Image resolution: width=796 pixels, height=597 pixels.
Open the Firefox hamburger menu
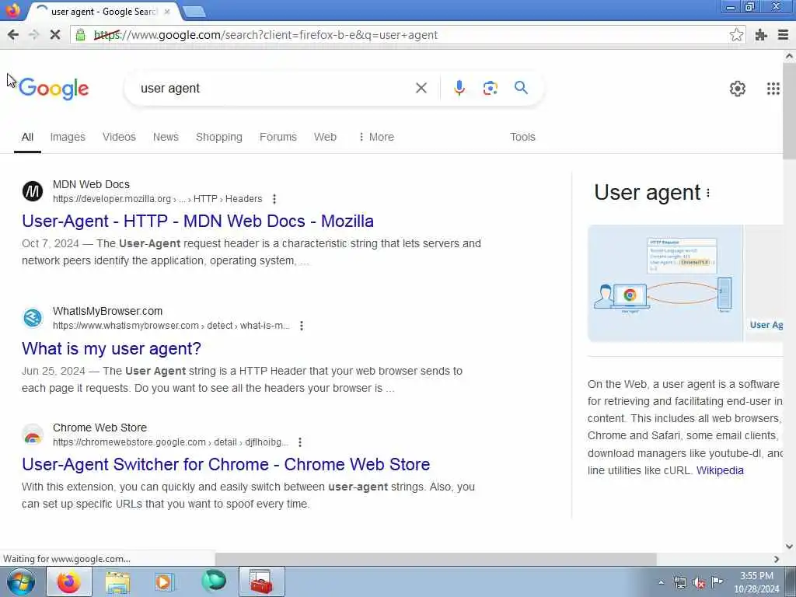[x=783, y=34]
